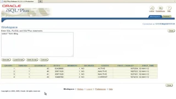Viewport: 176px width, 99px height.
Task: Click the Workspace text in the footer
Action: (x=69, y=89)
